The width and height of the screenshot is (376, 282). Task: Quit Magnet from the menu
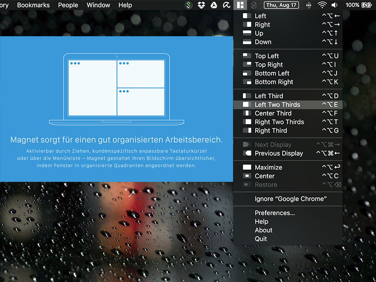(x=288, y=239)
